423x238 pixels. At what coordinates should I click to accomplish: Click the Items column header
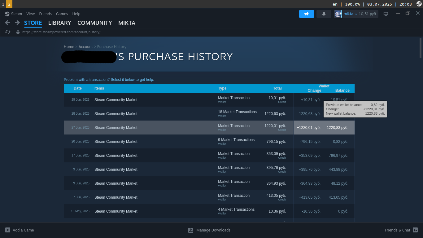coord(99,88)
